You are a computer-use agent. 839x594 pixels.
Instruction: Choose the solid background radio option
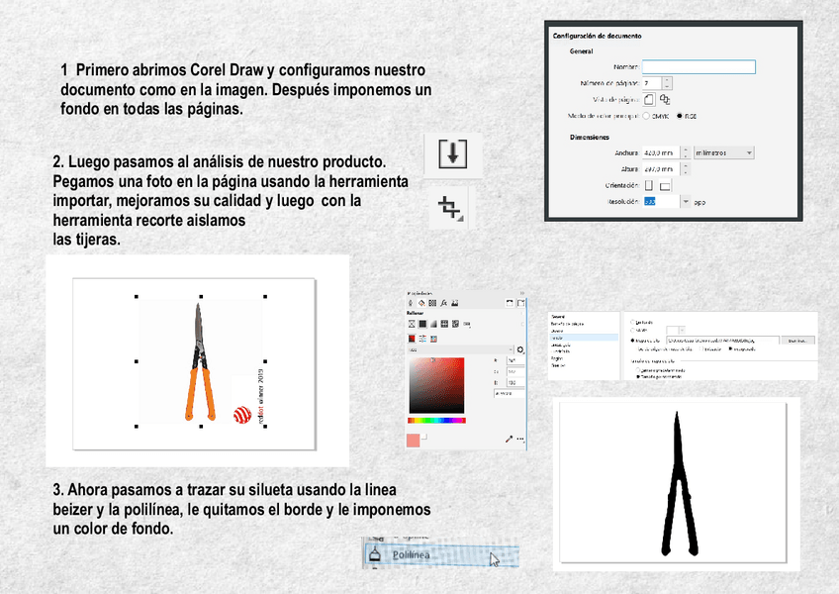coord(632,331)
